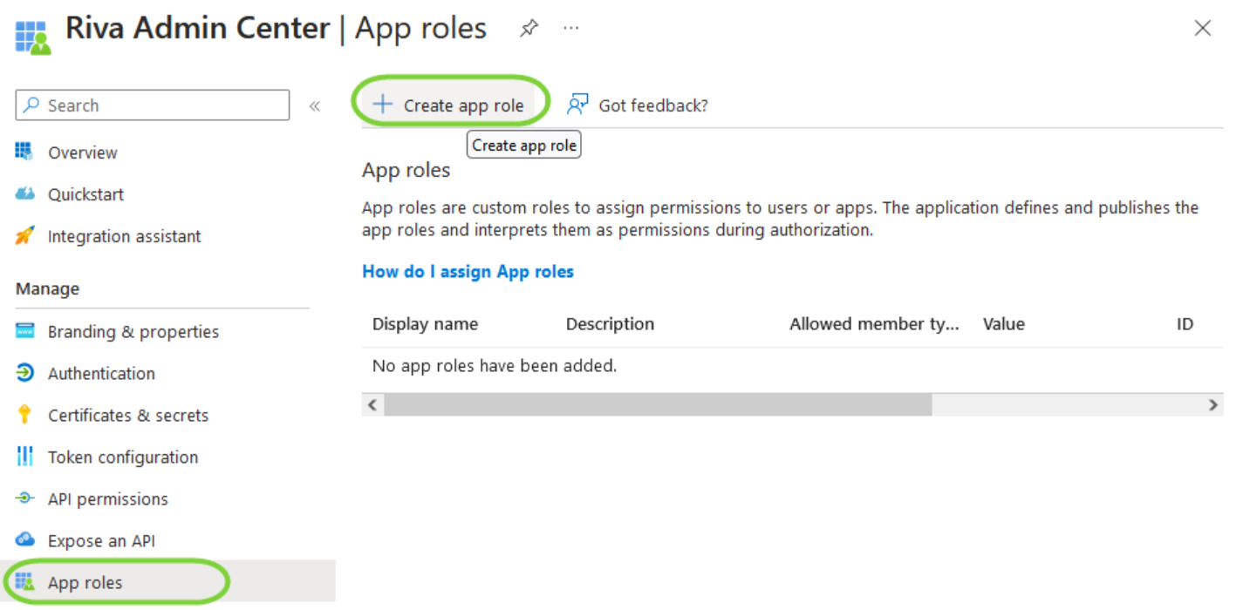Click the Token configuration bars icon
1236x610 pixels.
pyautogui.click(x=24, y=457)
